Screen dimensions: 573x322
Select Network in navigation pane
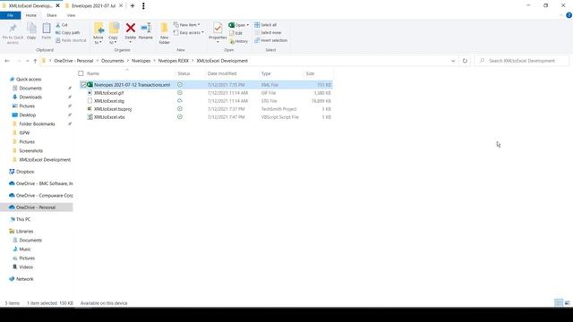point(24,279)
